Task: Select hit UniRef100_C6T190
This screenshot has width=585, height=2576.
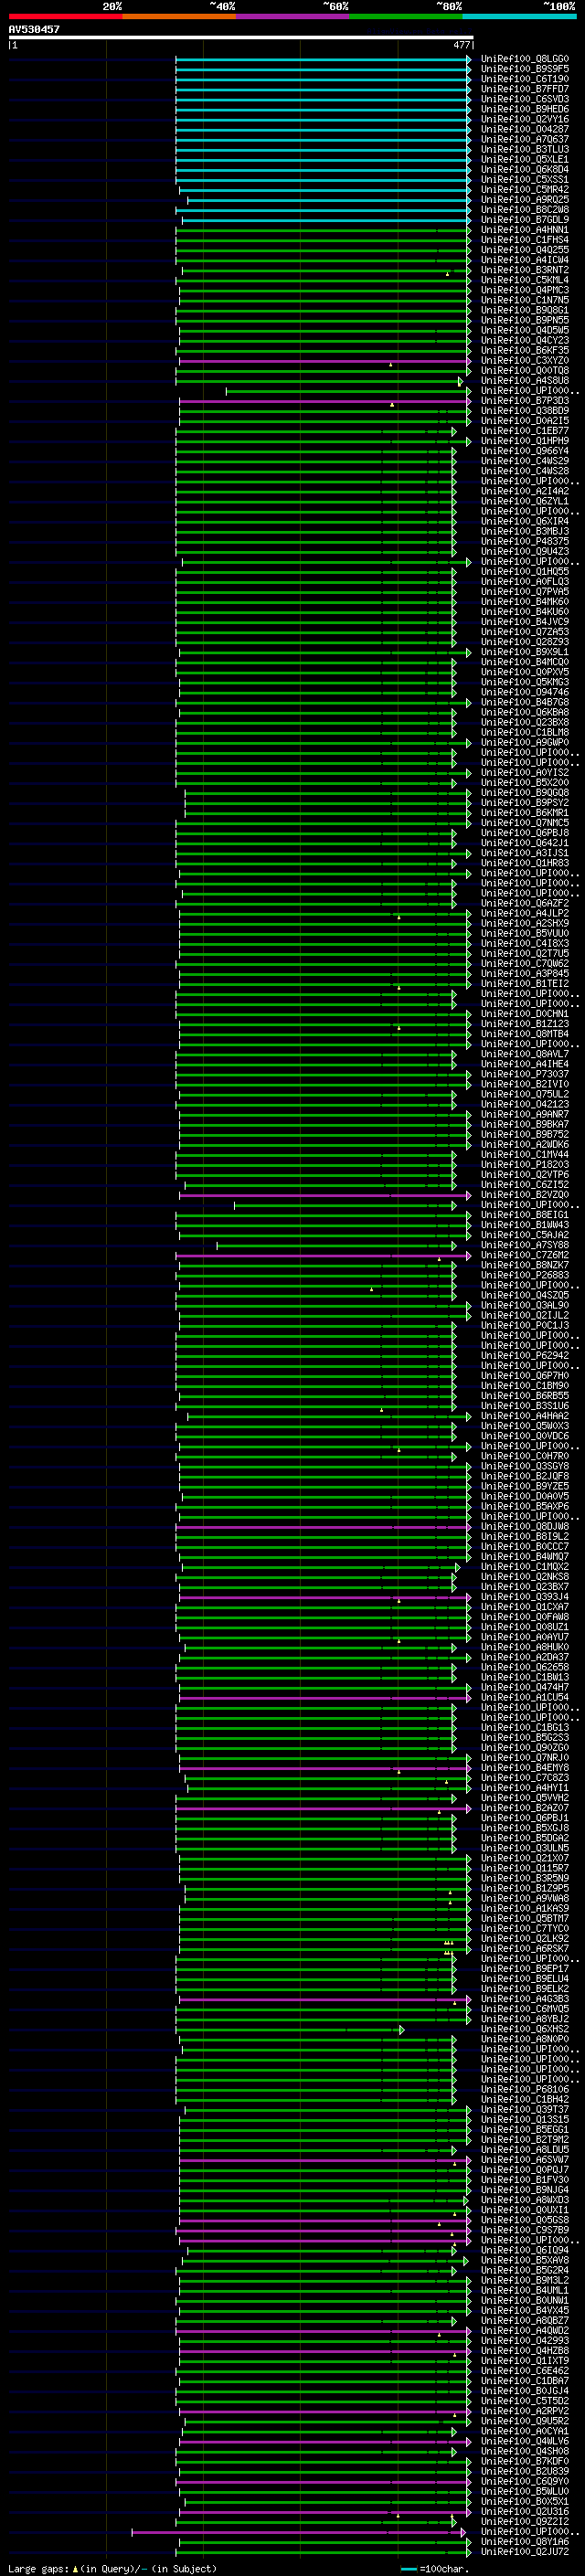Action: 524,79
